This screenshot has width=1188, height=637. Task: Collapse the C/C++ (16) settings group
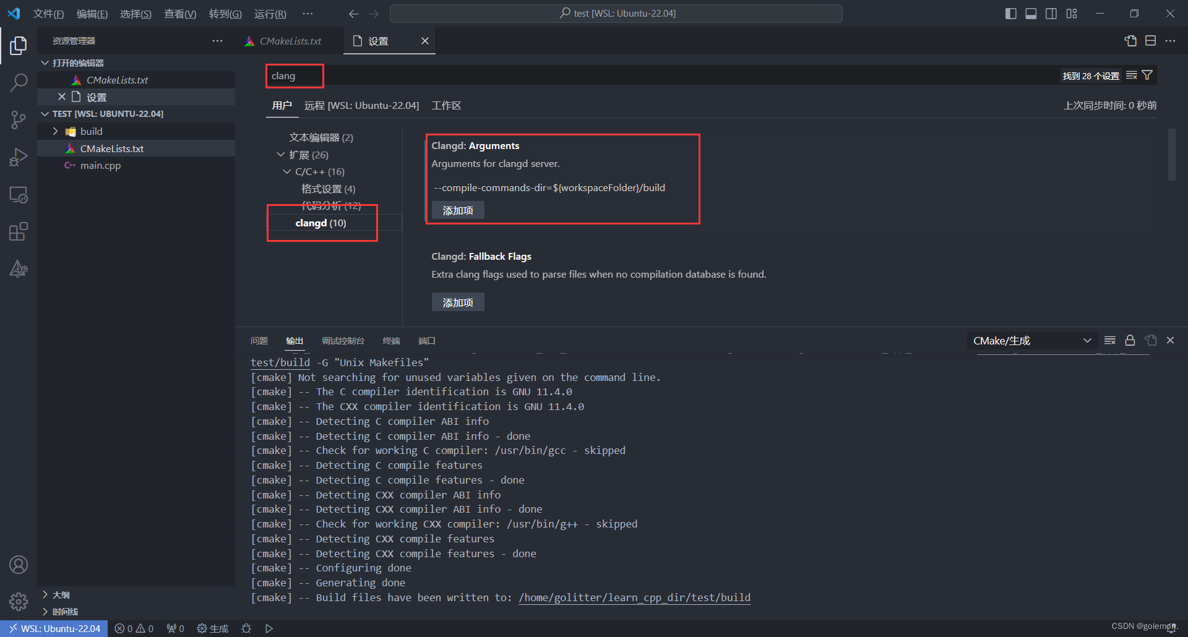tap(286, 171)
